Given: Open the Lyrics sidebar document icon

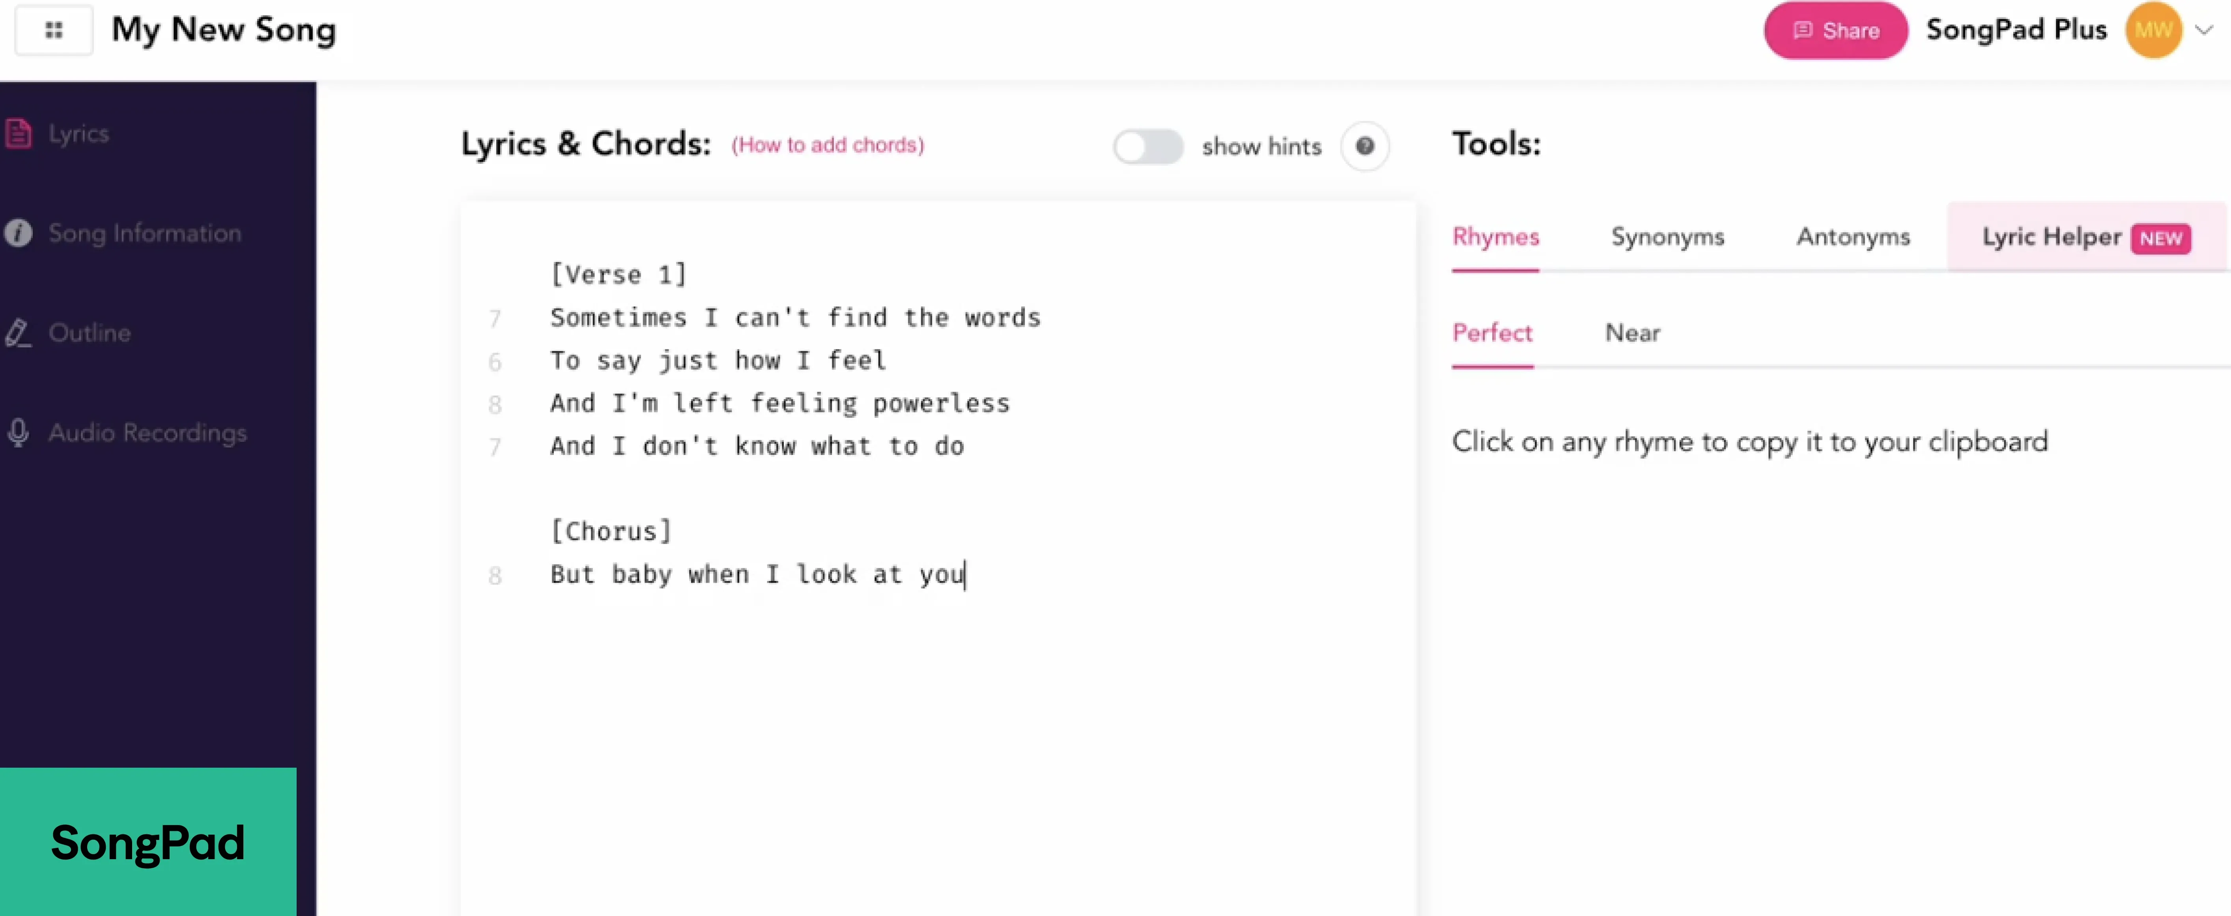Looking at the screenshot, I should [x=18, y=133].
